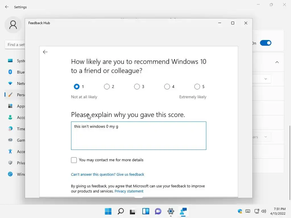Open Privacy shield icon in sidebar
Screen dimensions: 291x218
[x=10, y=163]
